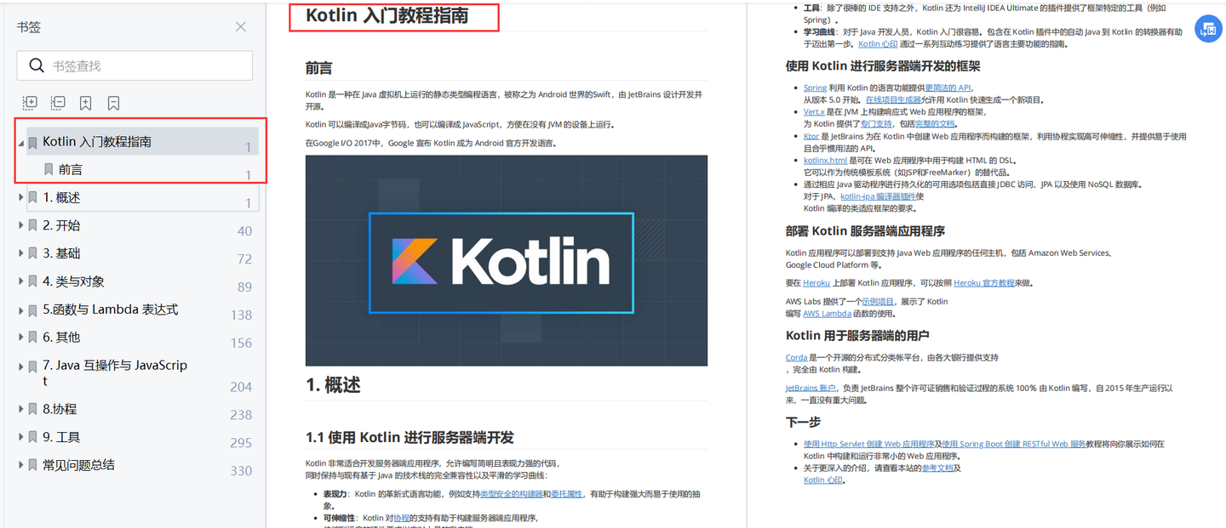Click the remove bookmark icon

coord(113,103)
